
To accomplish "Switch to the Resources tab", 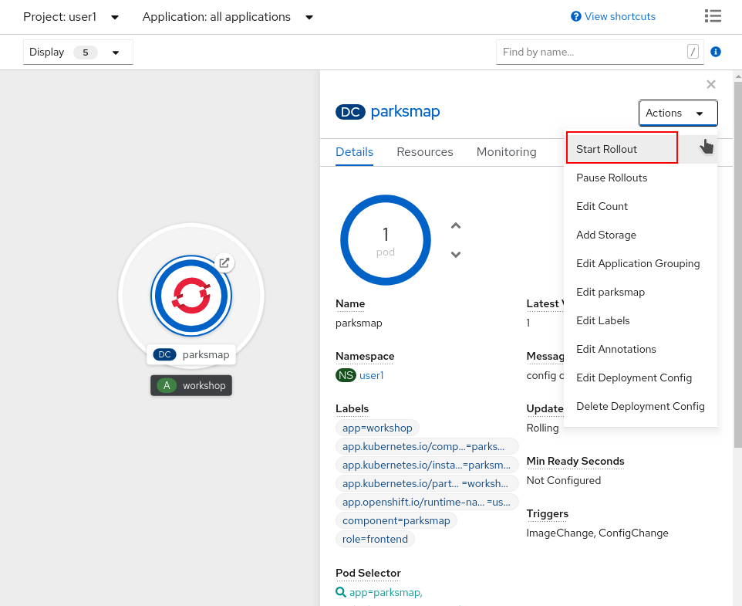I will (424, 152).
